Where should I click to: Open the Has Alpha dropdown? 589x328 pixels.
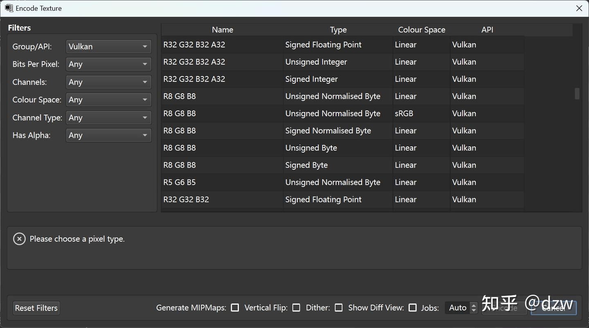pyautogui.click(x=108, y=135)
